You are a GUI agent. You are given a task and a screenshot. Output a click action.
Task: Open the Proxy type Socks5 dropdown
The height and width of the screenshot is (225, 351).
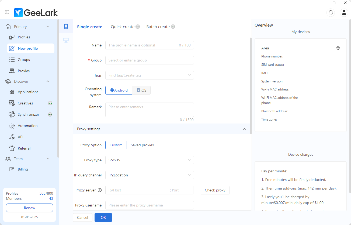(x=150, y=160)
